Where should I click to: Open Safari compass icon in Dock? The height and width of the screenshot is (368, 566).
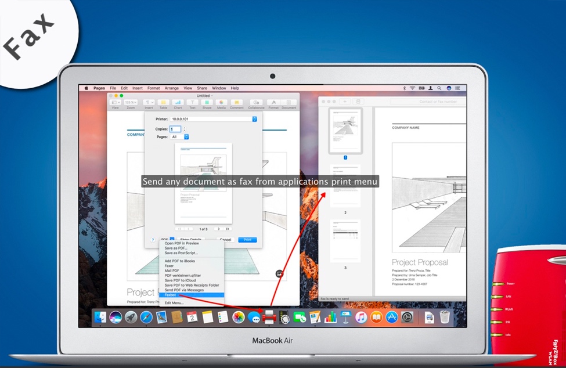point(146,317)
